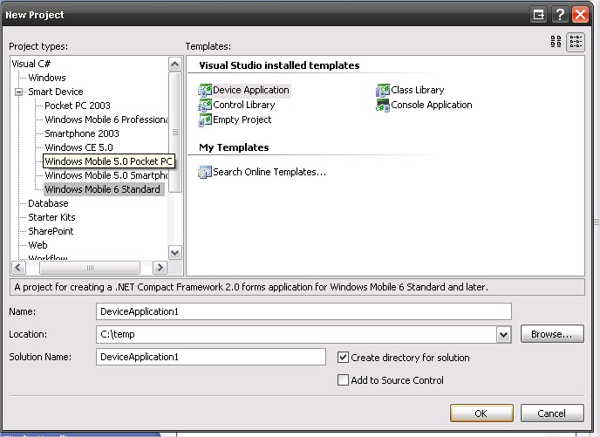Select SharePoint project type
Image resolution: width=600 pixels, height=437 pixels.
pos(51,231)
